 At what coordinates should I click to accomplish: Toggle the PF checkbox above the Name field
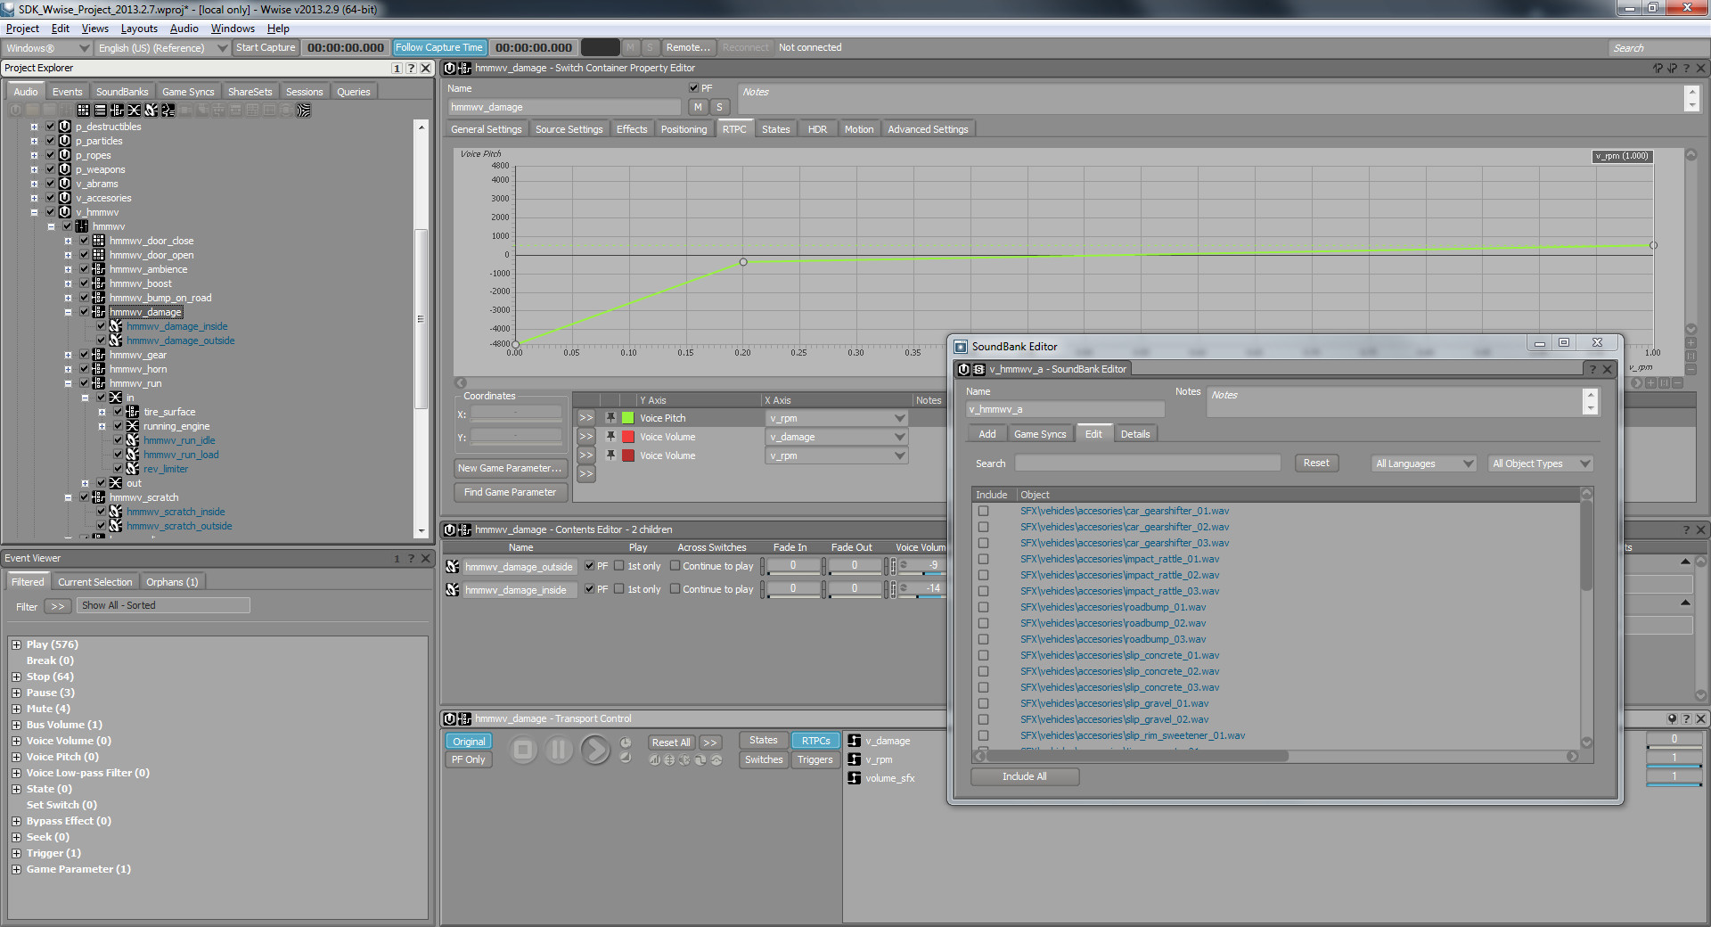pyautogui.click(x=693, y=87)
